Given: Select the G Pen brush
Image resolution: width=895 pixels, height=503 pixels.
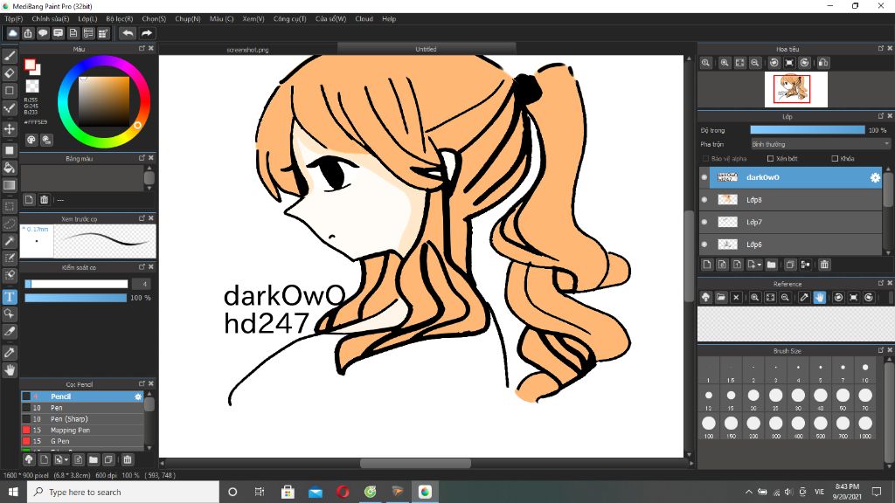Looking at the screenshot, I should click(83, 441).
